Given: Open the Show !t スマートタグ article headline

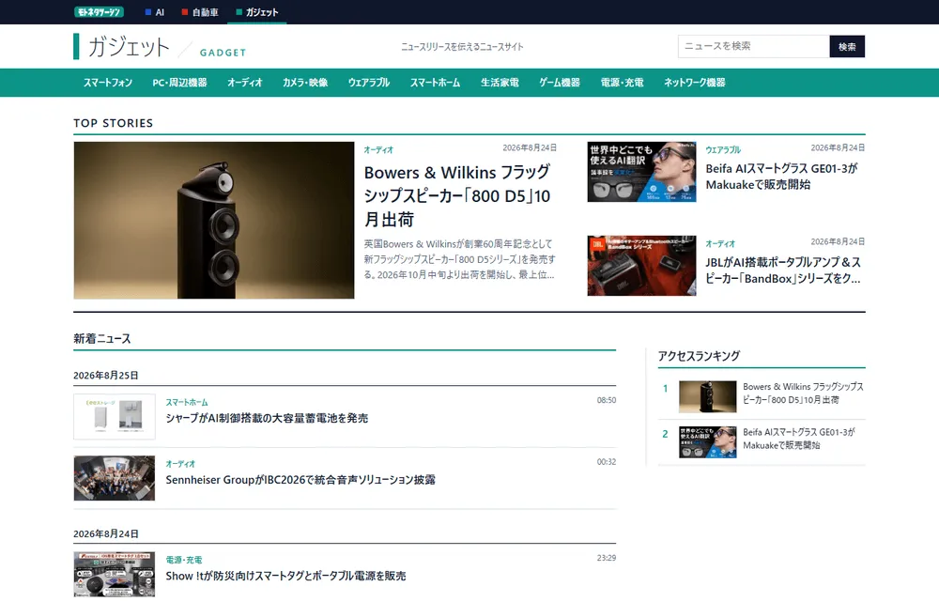Looking at the screenshot, I should (285, 576).
